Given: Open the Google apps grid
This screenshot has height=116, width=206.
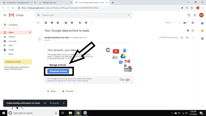Looking at the screenshot, I should 195,15.
